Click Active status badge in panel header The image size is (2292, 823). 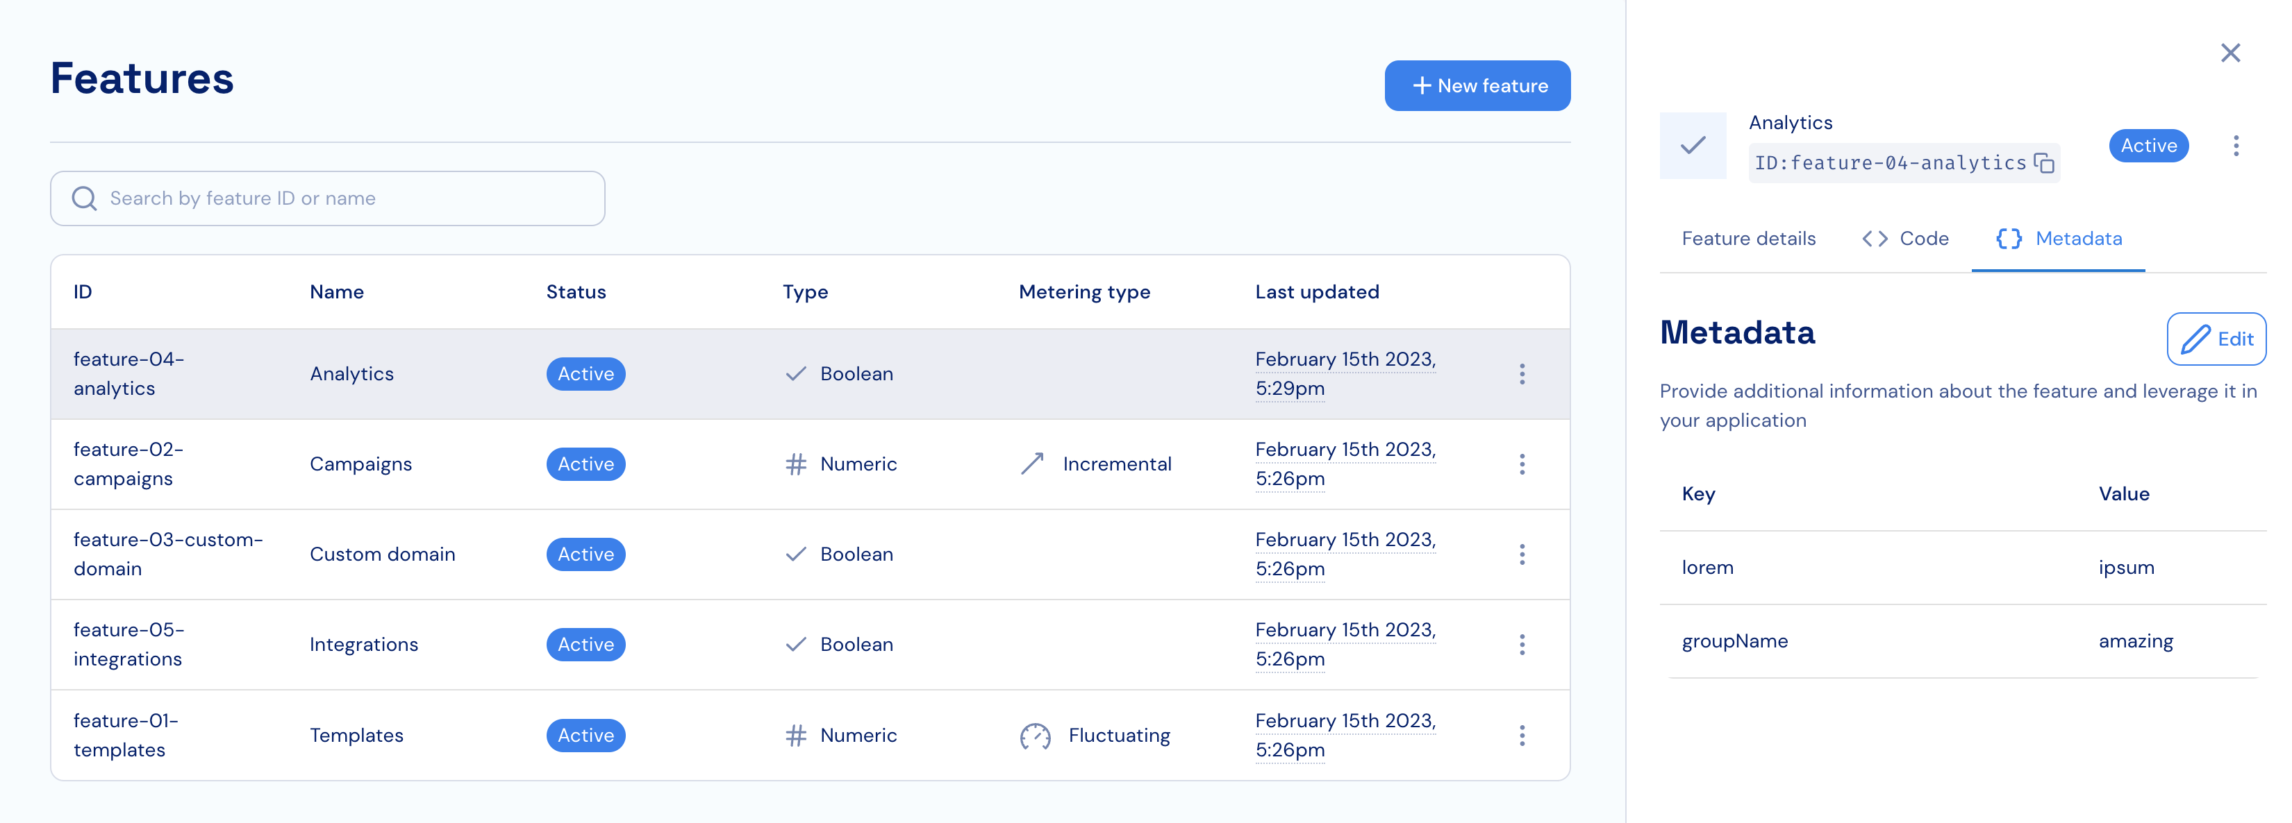[2148, 146]
